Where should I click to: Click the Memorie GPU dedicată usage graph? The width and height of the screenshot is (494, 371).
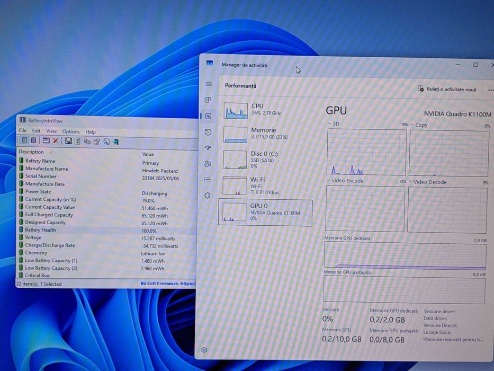pos(405,255)
